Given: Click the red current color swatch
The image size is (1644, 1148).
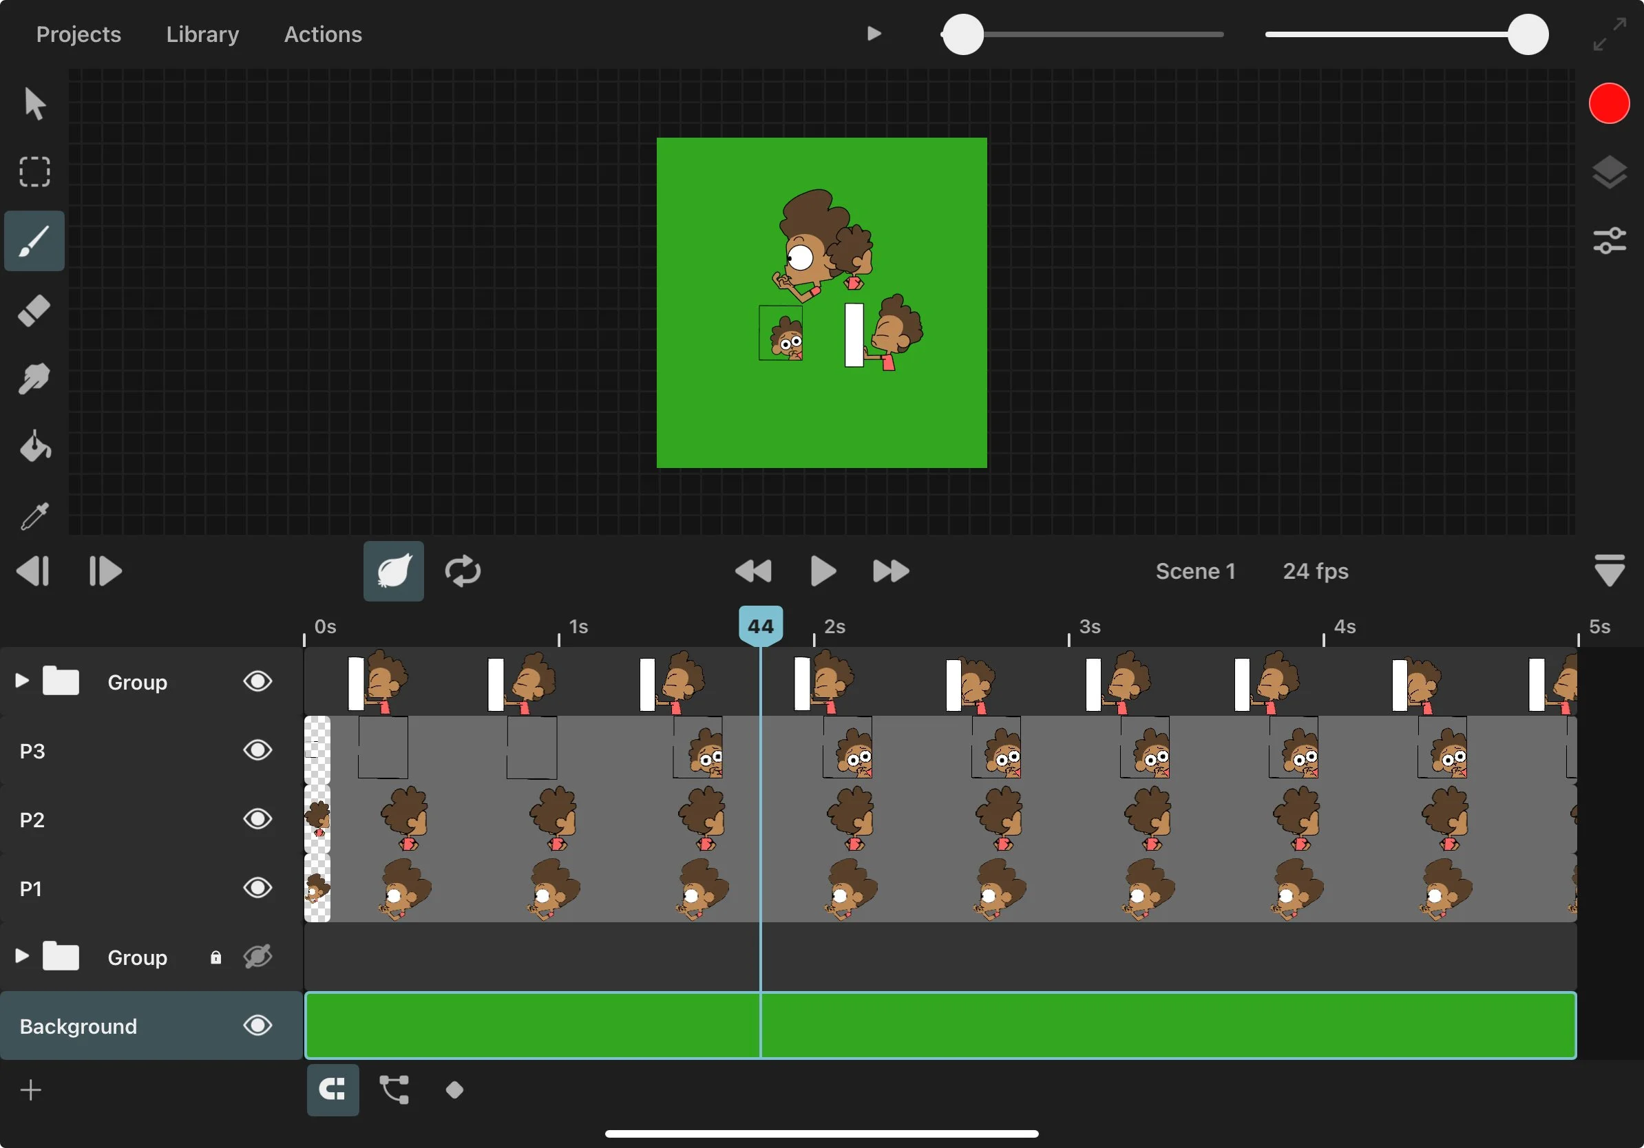Looking at the screenshot, I should click(x=1609, y=104).
